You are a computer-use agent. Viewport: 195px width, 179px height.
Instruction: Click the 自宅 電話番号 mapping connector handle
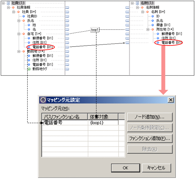(67, 47)
